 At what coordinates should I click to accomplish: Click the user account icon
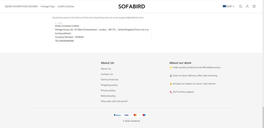pos(247,6)
